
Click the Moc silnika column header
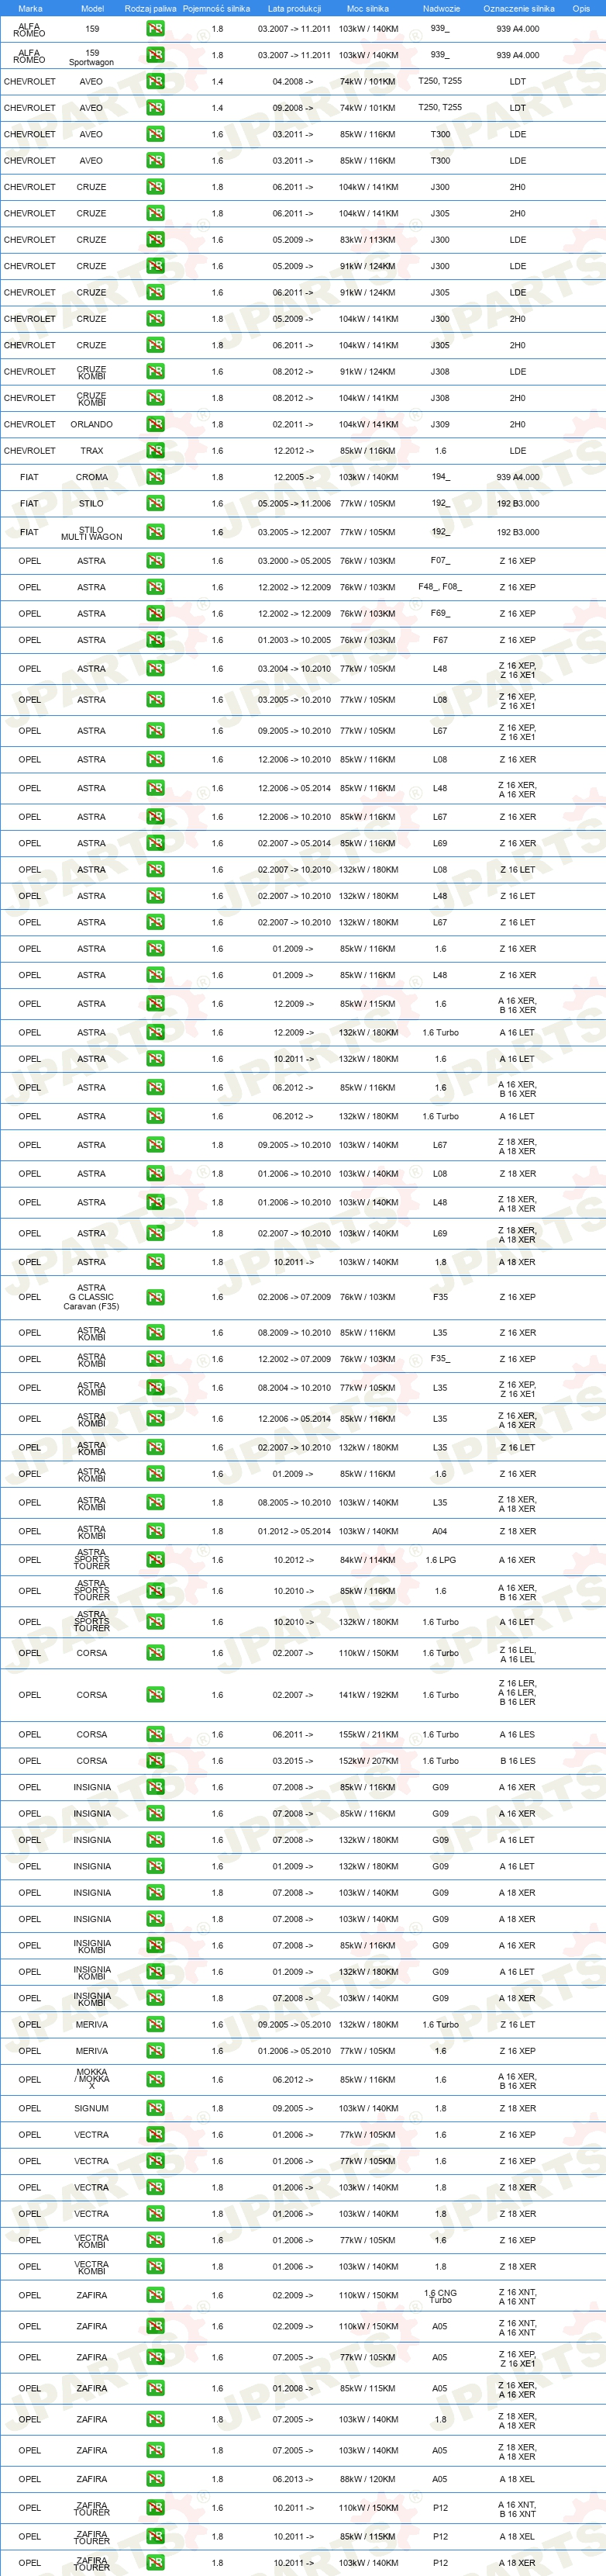[x=367, y=8]
